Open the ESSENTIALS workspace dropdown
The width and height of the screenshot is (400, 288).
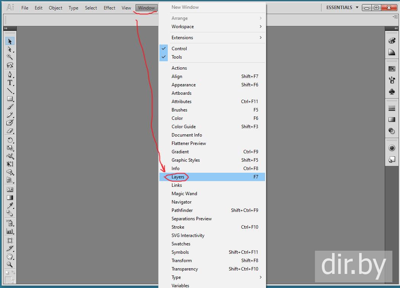[342, 8]
